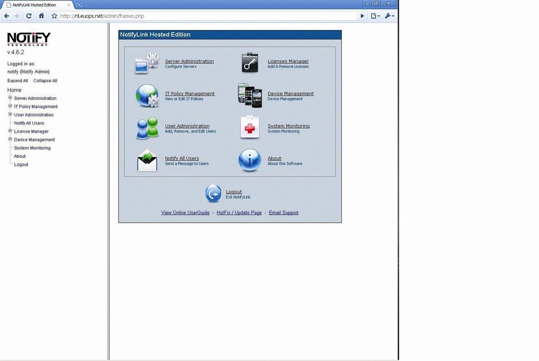Select License Manager in the sidebar tree
Screen dimensions: 539x361
31,131
